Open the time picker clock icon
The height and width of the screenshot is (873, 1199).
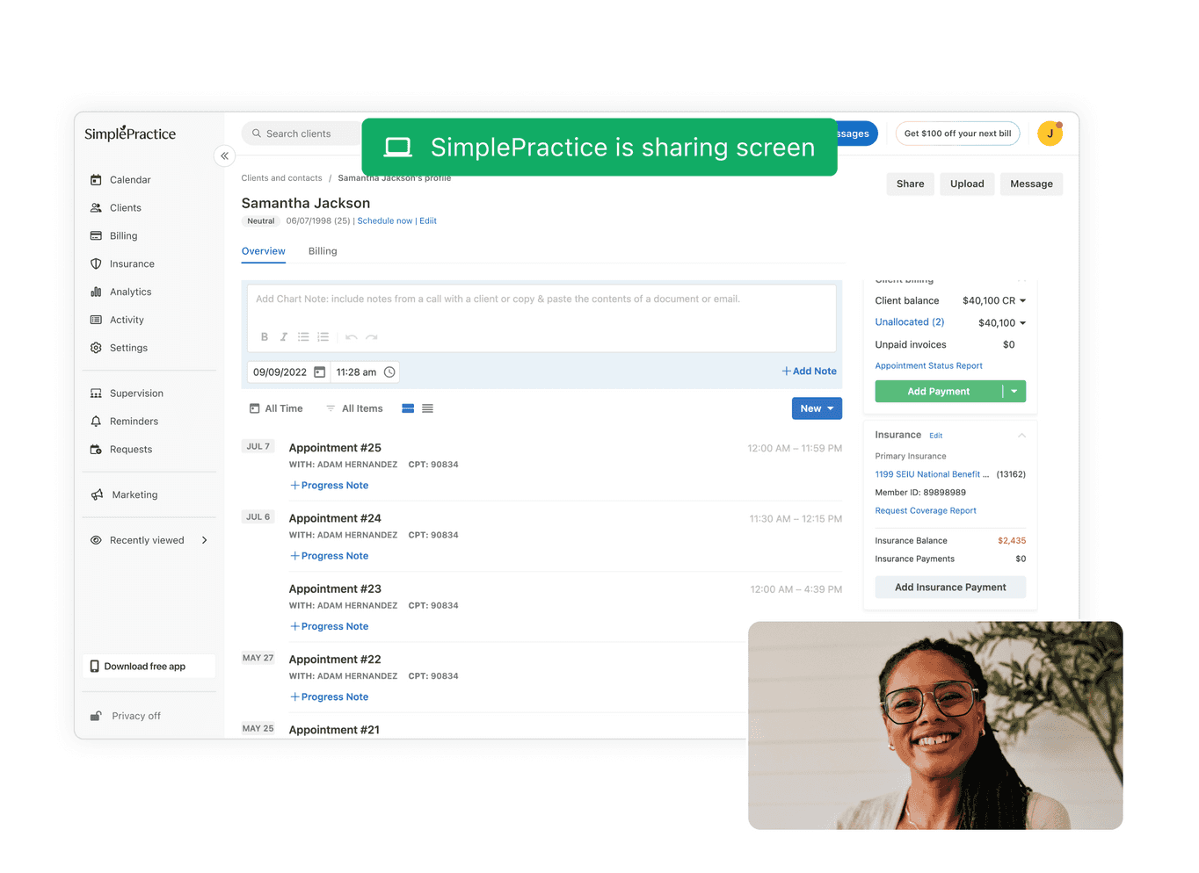click(x=389, y=372)
